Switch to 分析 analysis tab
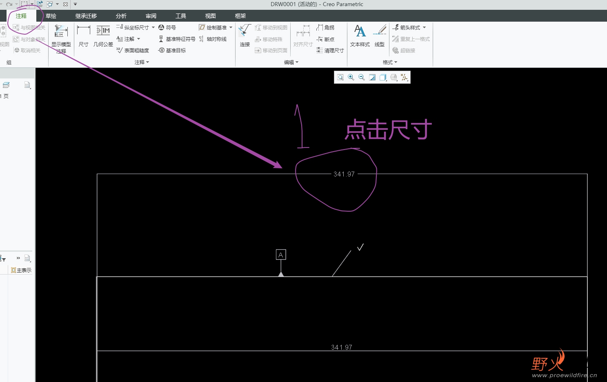Viewport: 607px width, 382px height. click(x=121, y=16)
